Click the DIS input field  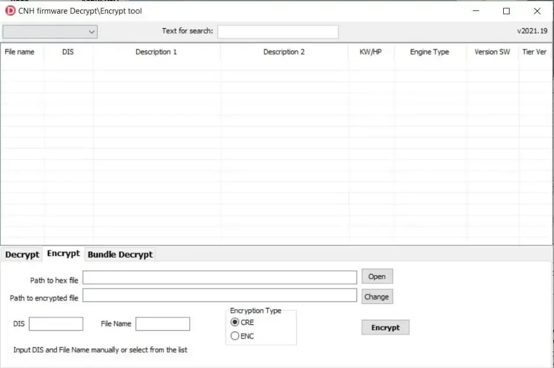coord(56,324)
